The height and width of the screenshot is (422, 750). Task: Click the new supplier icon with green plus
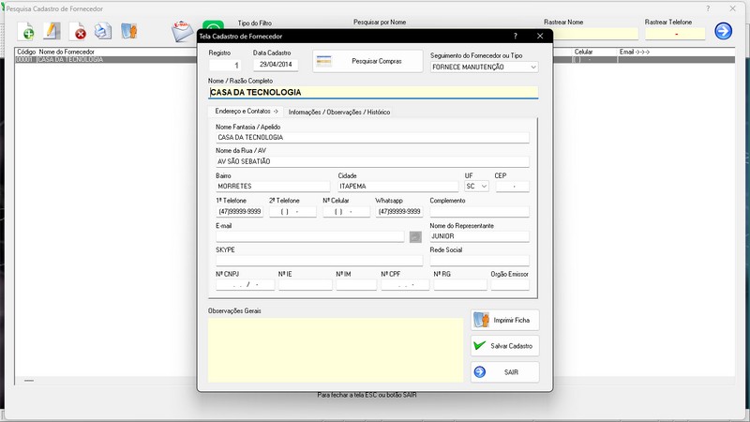(26, 32)
